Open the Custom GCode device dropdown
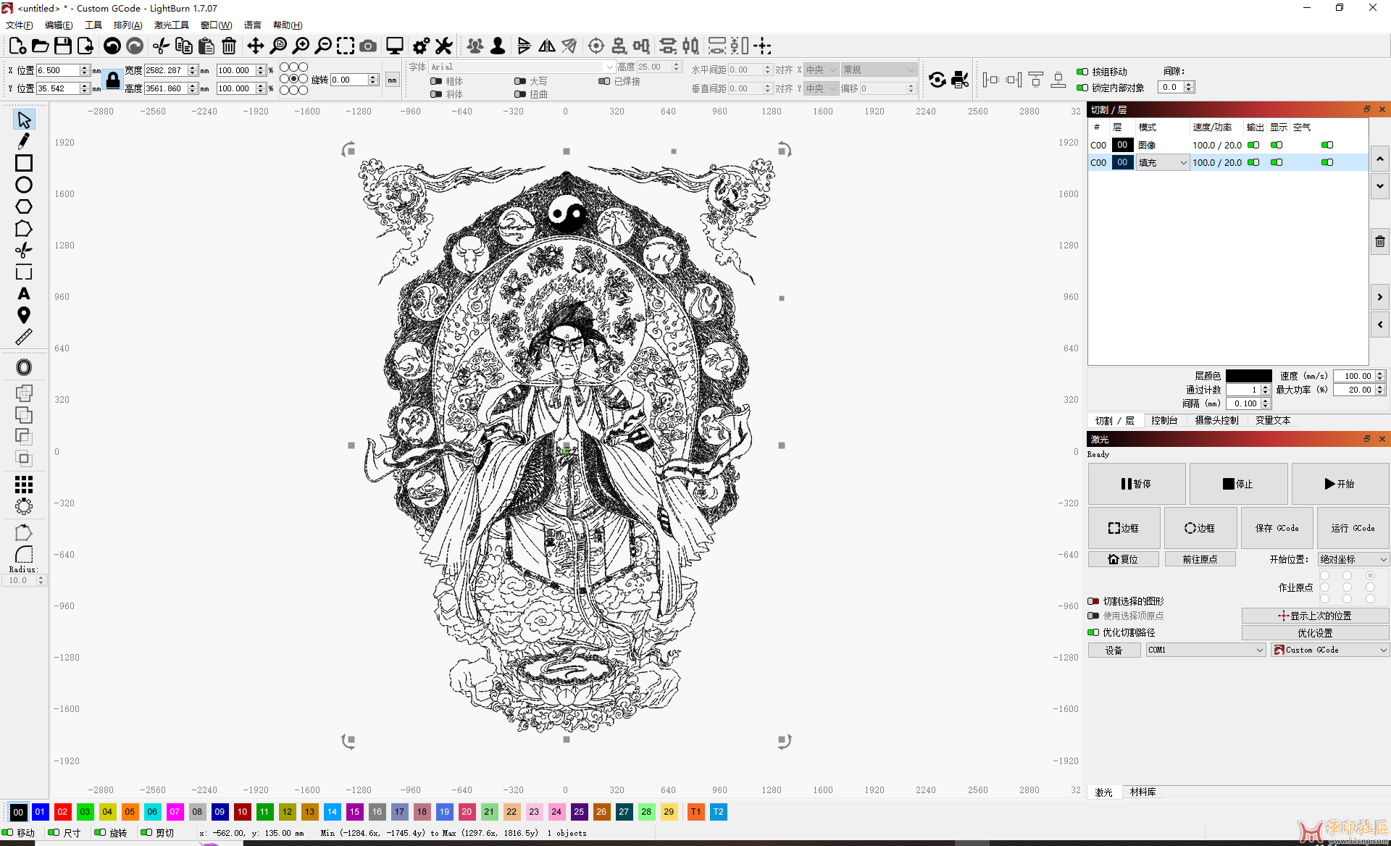Image resolution: width=1391 pixels, height=846 pixels. [x=1330, y=650]
